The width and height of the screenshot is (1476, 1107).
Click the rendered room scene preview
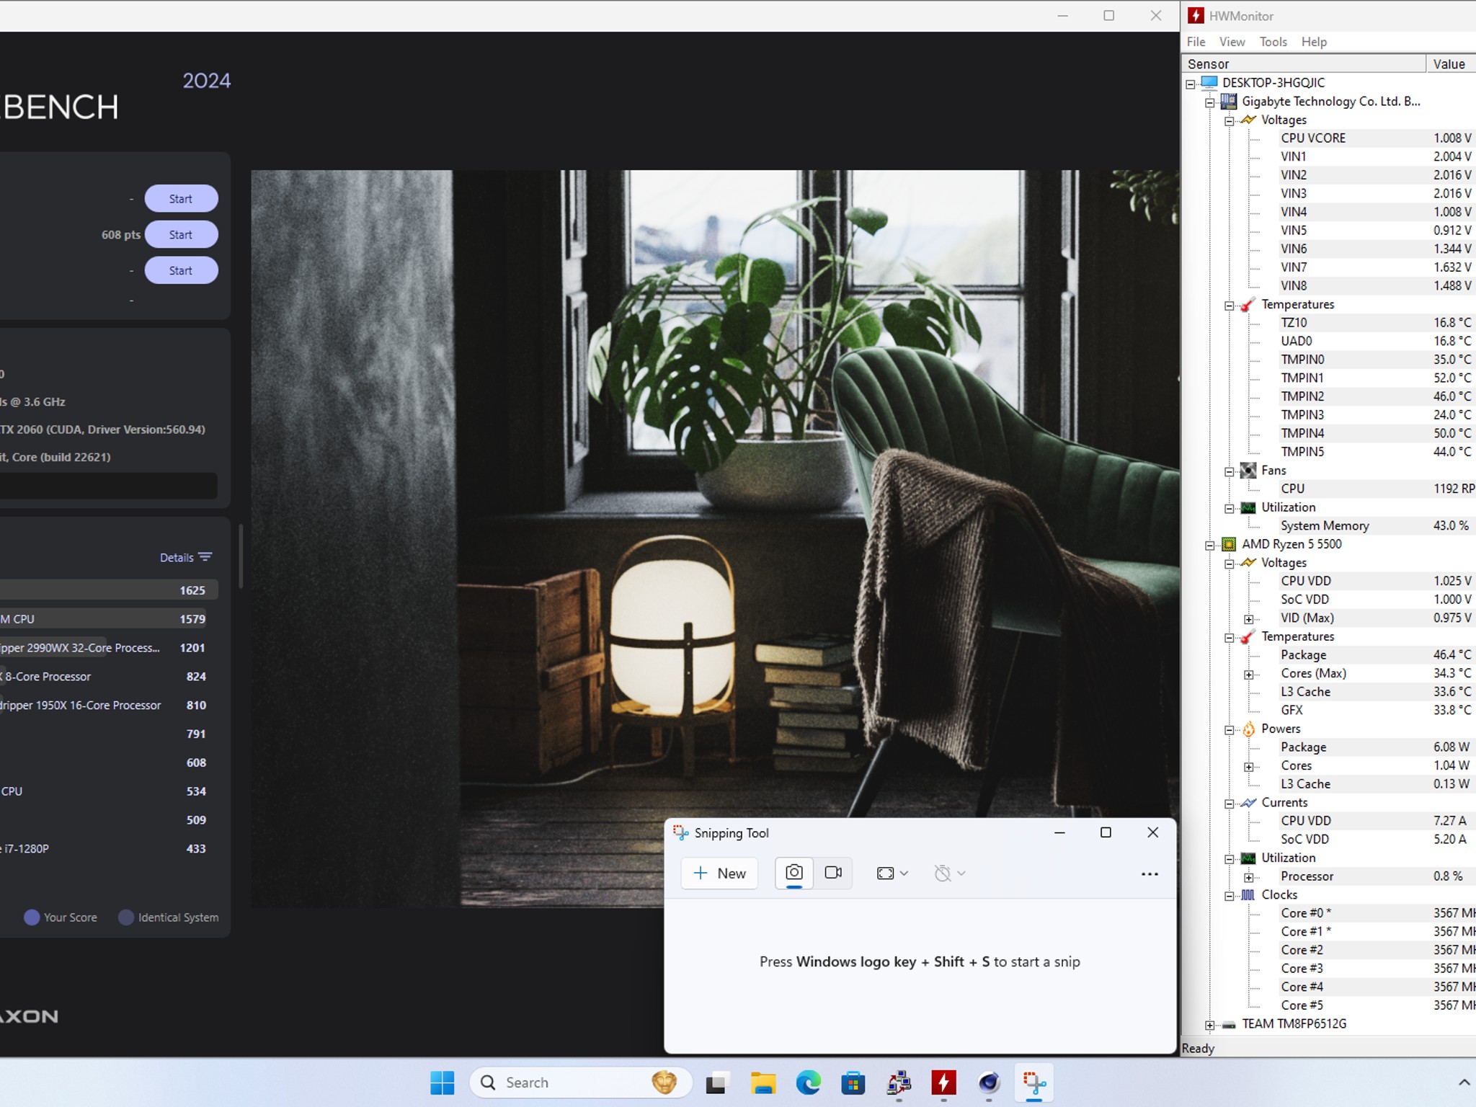[x=715, y=538]
